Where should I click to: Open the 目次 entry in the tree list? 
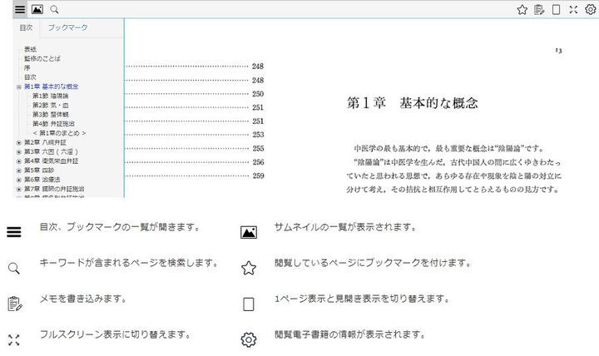point(30,77)
